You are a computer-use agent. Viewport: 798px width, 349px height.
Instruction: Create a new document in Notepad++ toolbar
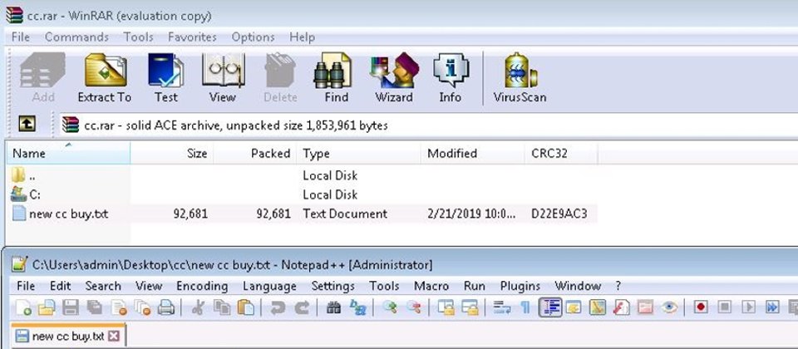[x=23, y=307]
